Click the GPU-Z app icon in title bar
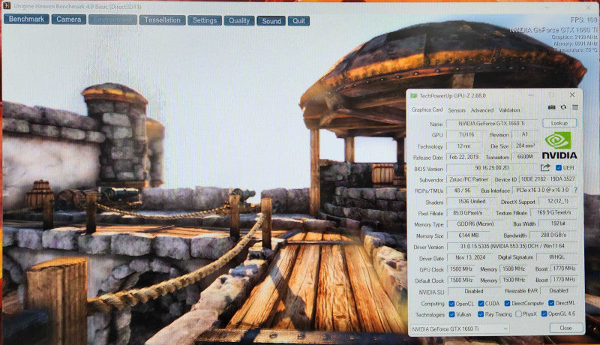This screenshot has width=600, height=345. pyautogui.click(x=414, y=95)
